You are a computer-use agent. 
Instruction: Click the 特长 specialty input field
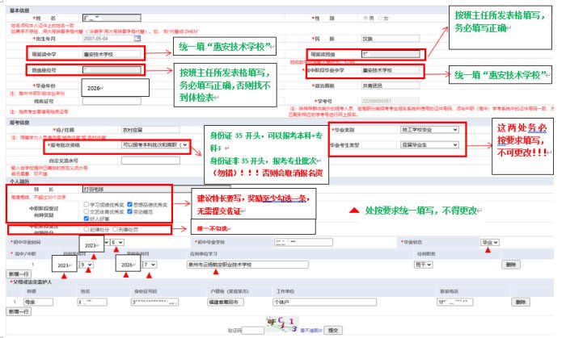click(x=121, y=188)
